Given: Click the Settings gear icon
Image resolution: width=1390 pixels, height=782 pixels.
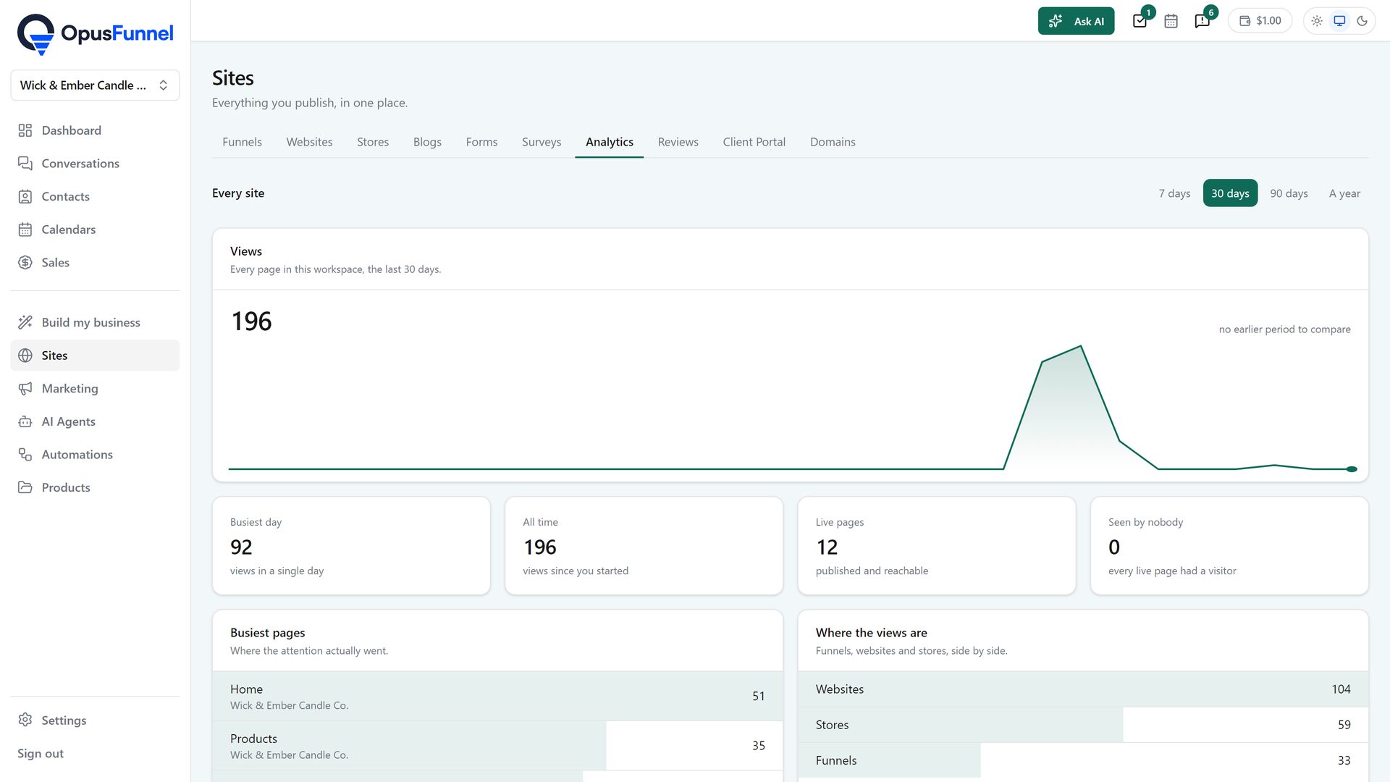Looking at the screenshot, I should (x=25, y=720).
